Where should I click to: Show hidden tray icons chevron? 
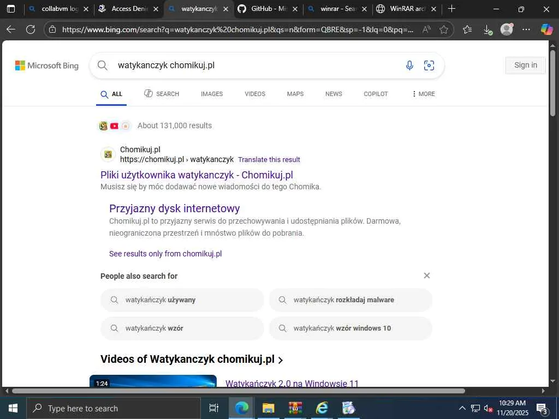462,408
